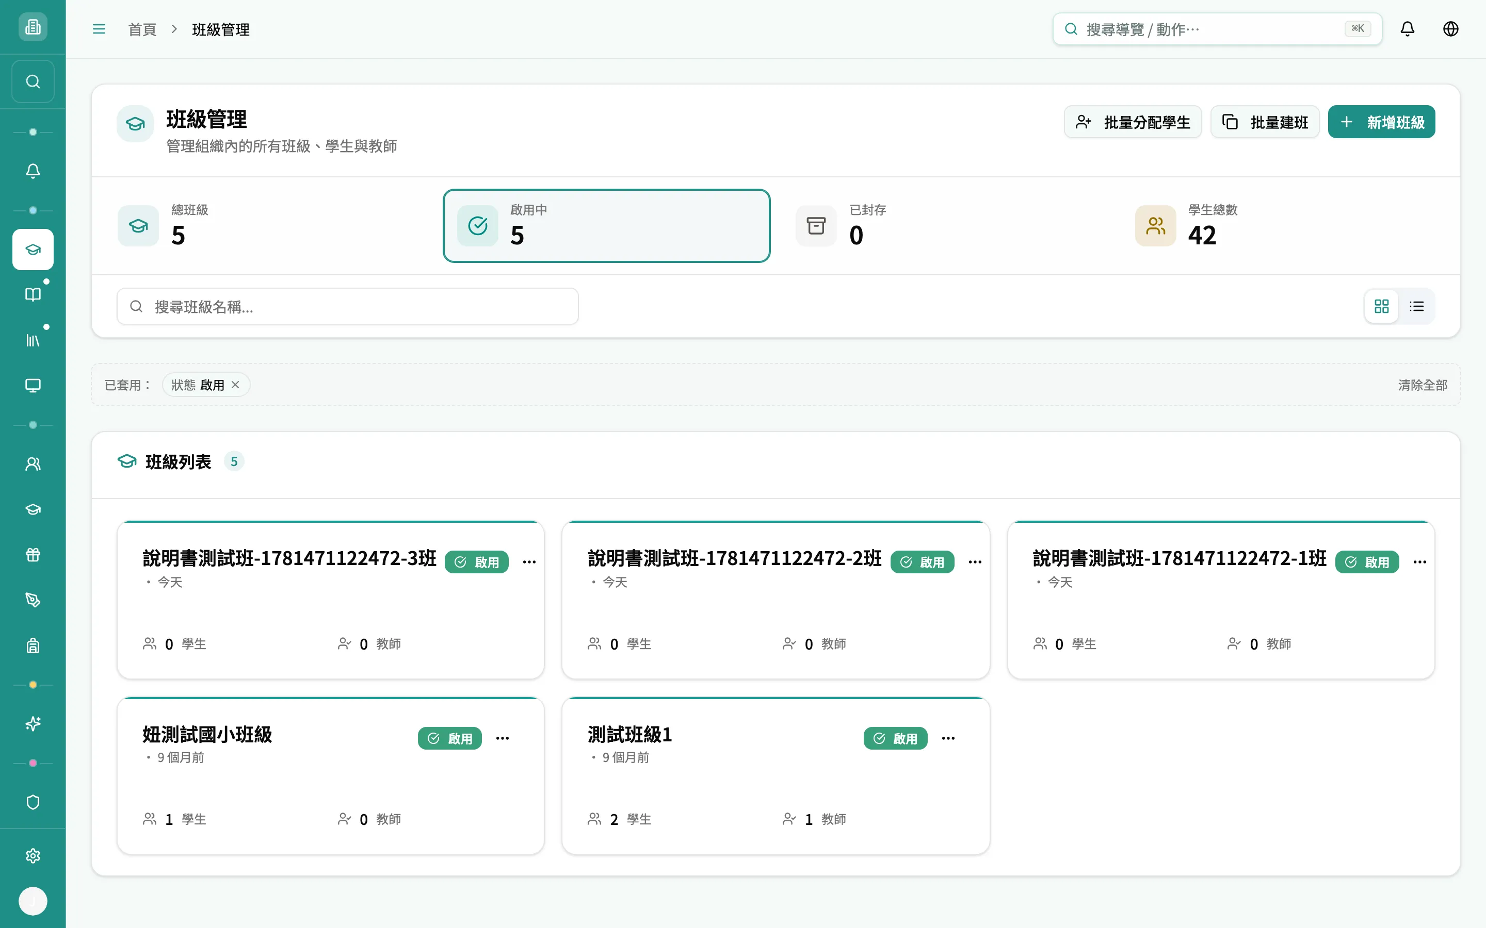Click 新增班級 button
This screenshot has width=1486, height=928.
1381,122
